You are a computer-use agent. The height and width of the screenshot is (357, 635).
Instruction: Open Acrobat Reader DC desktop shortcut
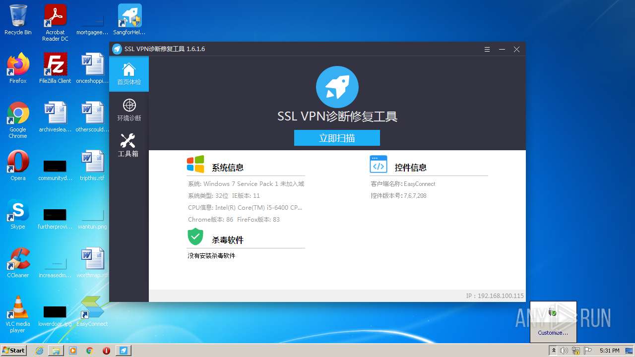[55, 23]
